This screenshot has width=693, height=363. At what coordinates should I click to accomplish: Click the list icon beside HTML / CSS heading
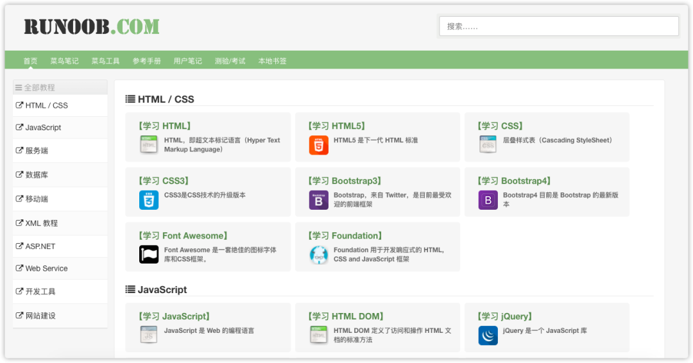tap(130, 99)
